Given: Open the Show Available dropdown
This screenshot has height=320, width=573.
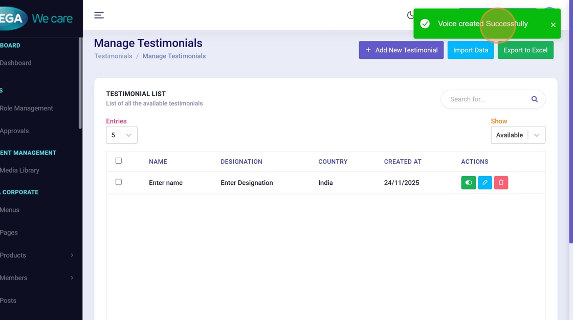Looking at the screenshot, I should pyautogui.click(x=518, y=135).
